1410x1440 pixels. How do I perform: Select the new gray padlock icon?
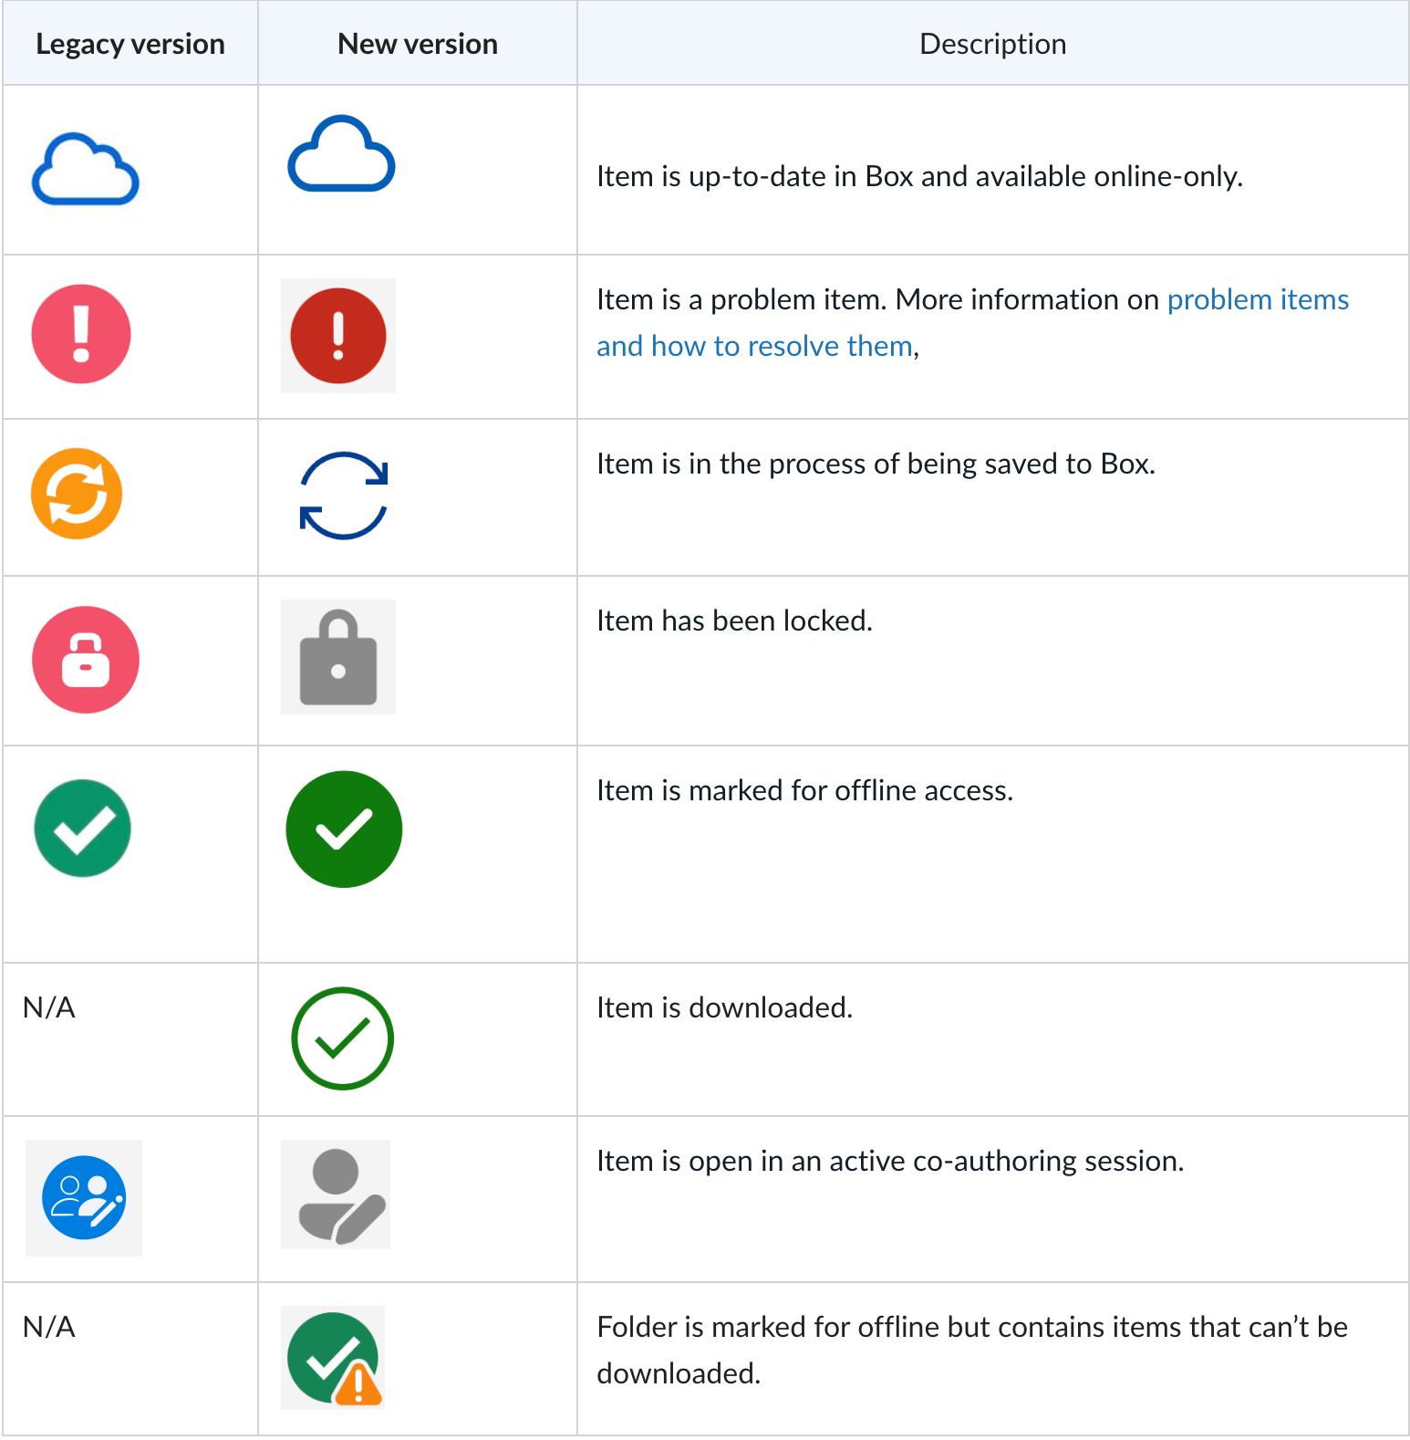338,657
